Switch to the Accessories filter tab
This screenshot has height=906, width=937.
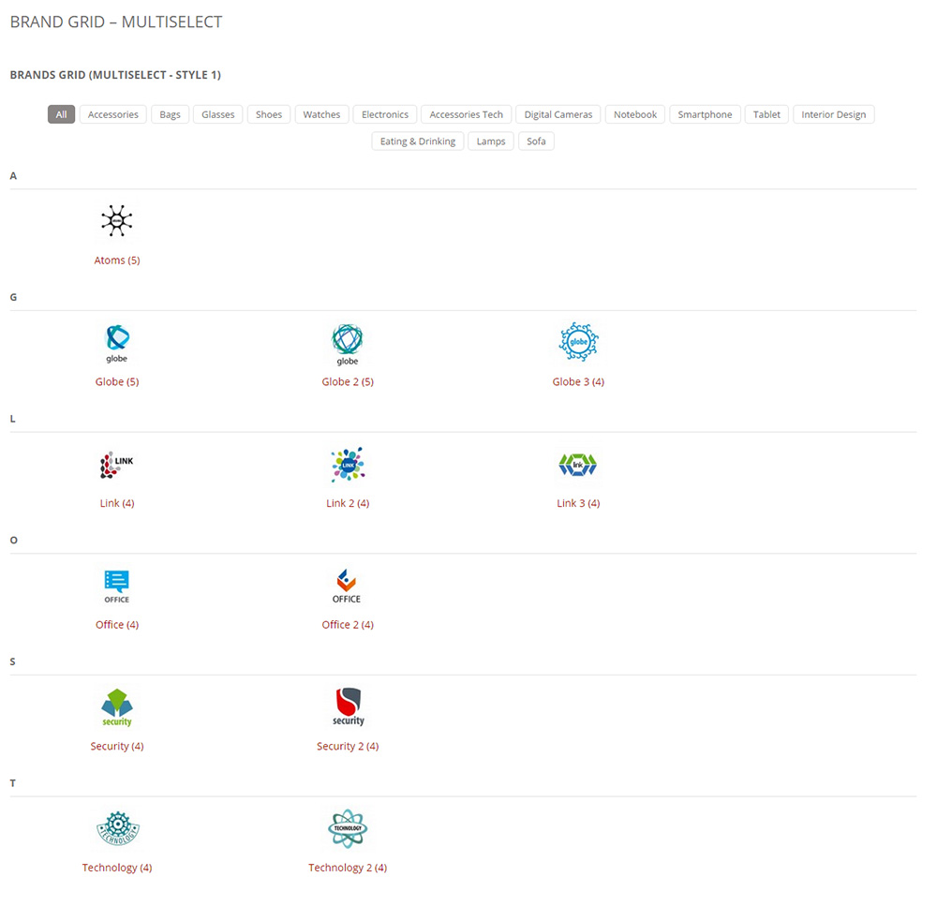(112, 113)
